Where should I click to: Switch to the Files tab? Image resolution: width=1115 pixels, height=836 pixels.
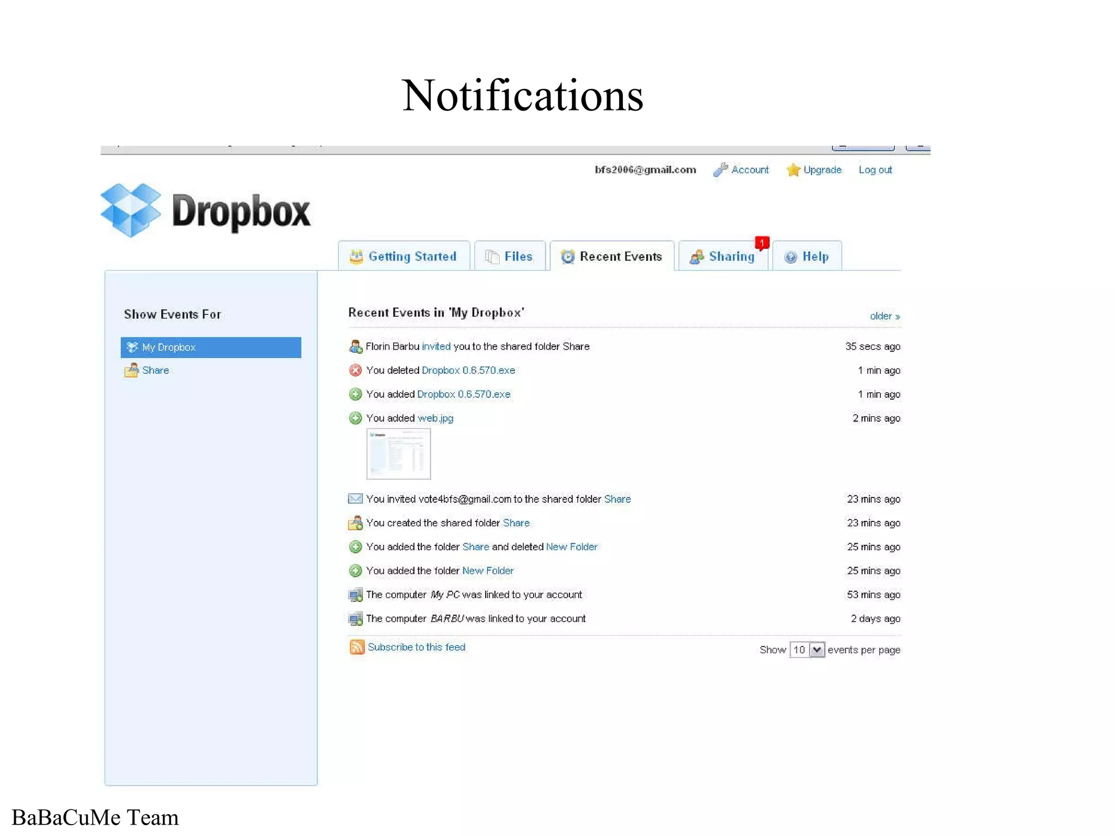click(x=510, y=256)
